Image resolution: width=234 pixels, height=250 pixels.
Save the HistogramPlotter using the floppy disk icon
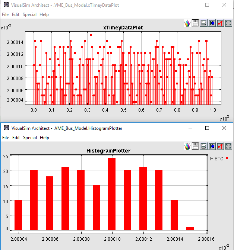click(196, 147)
